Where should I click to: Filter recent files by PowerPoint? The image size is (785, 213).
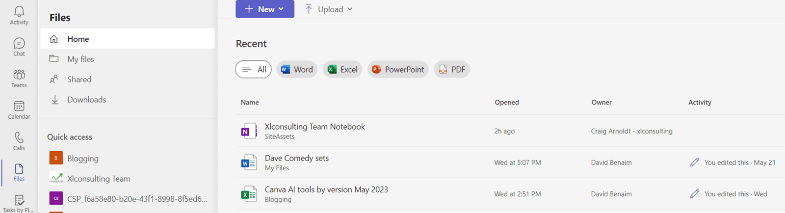click(397, 70)
